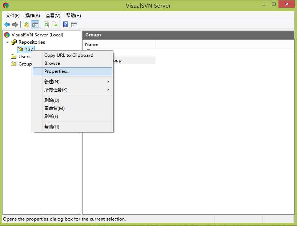The height and width of the screenshot is (226, 297).
Task: Choose 删除(D) to delete repository
Action: coord(73,100)
